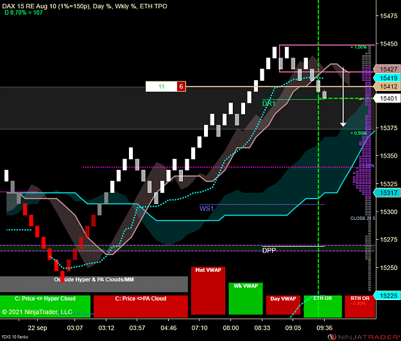Select the WS1 weekly support label
This screenshot has height=341, width=401.
click(x=207, y=208)
